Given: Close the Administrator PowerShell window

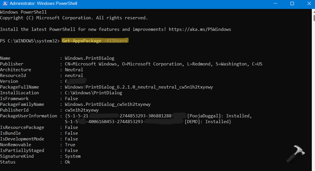Looking at the screenshot, I should point(308,4).
